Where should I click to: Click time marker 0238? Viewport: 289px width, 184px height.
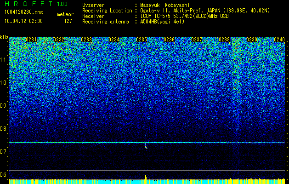coord(224,40)
